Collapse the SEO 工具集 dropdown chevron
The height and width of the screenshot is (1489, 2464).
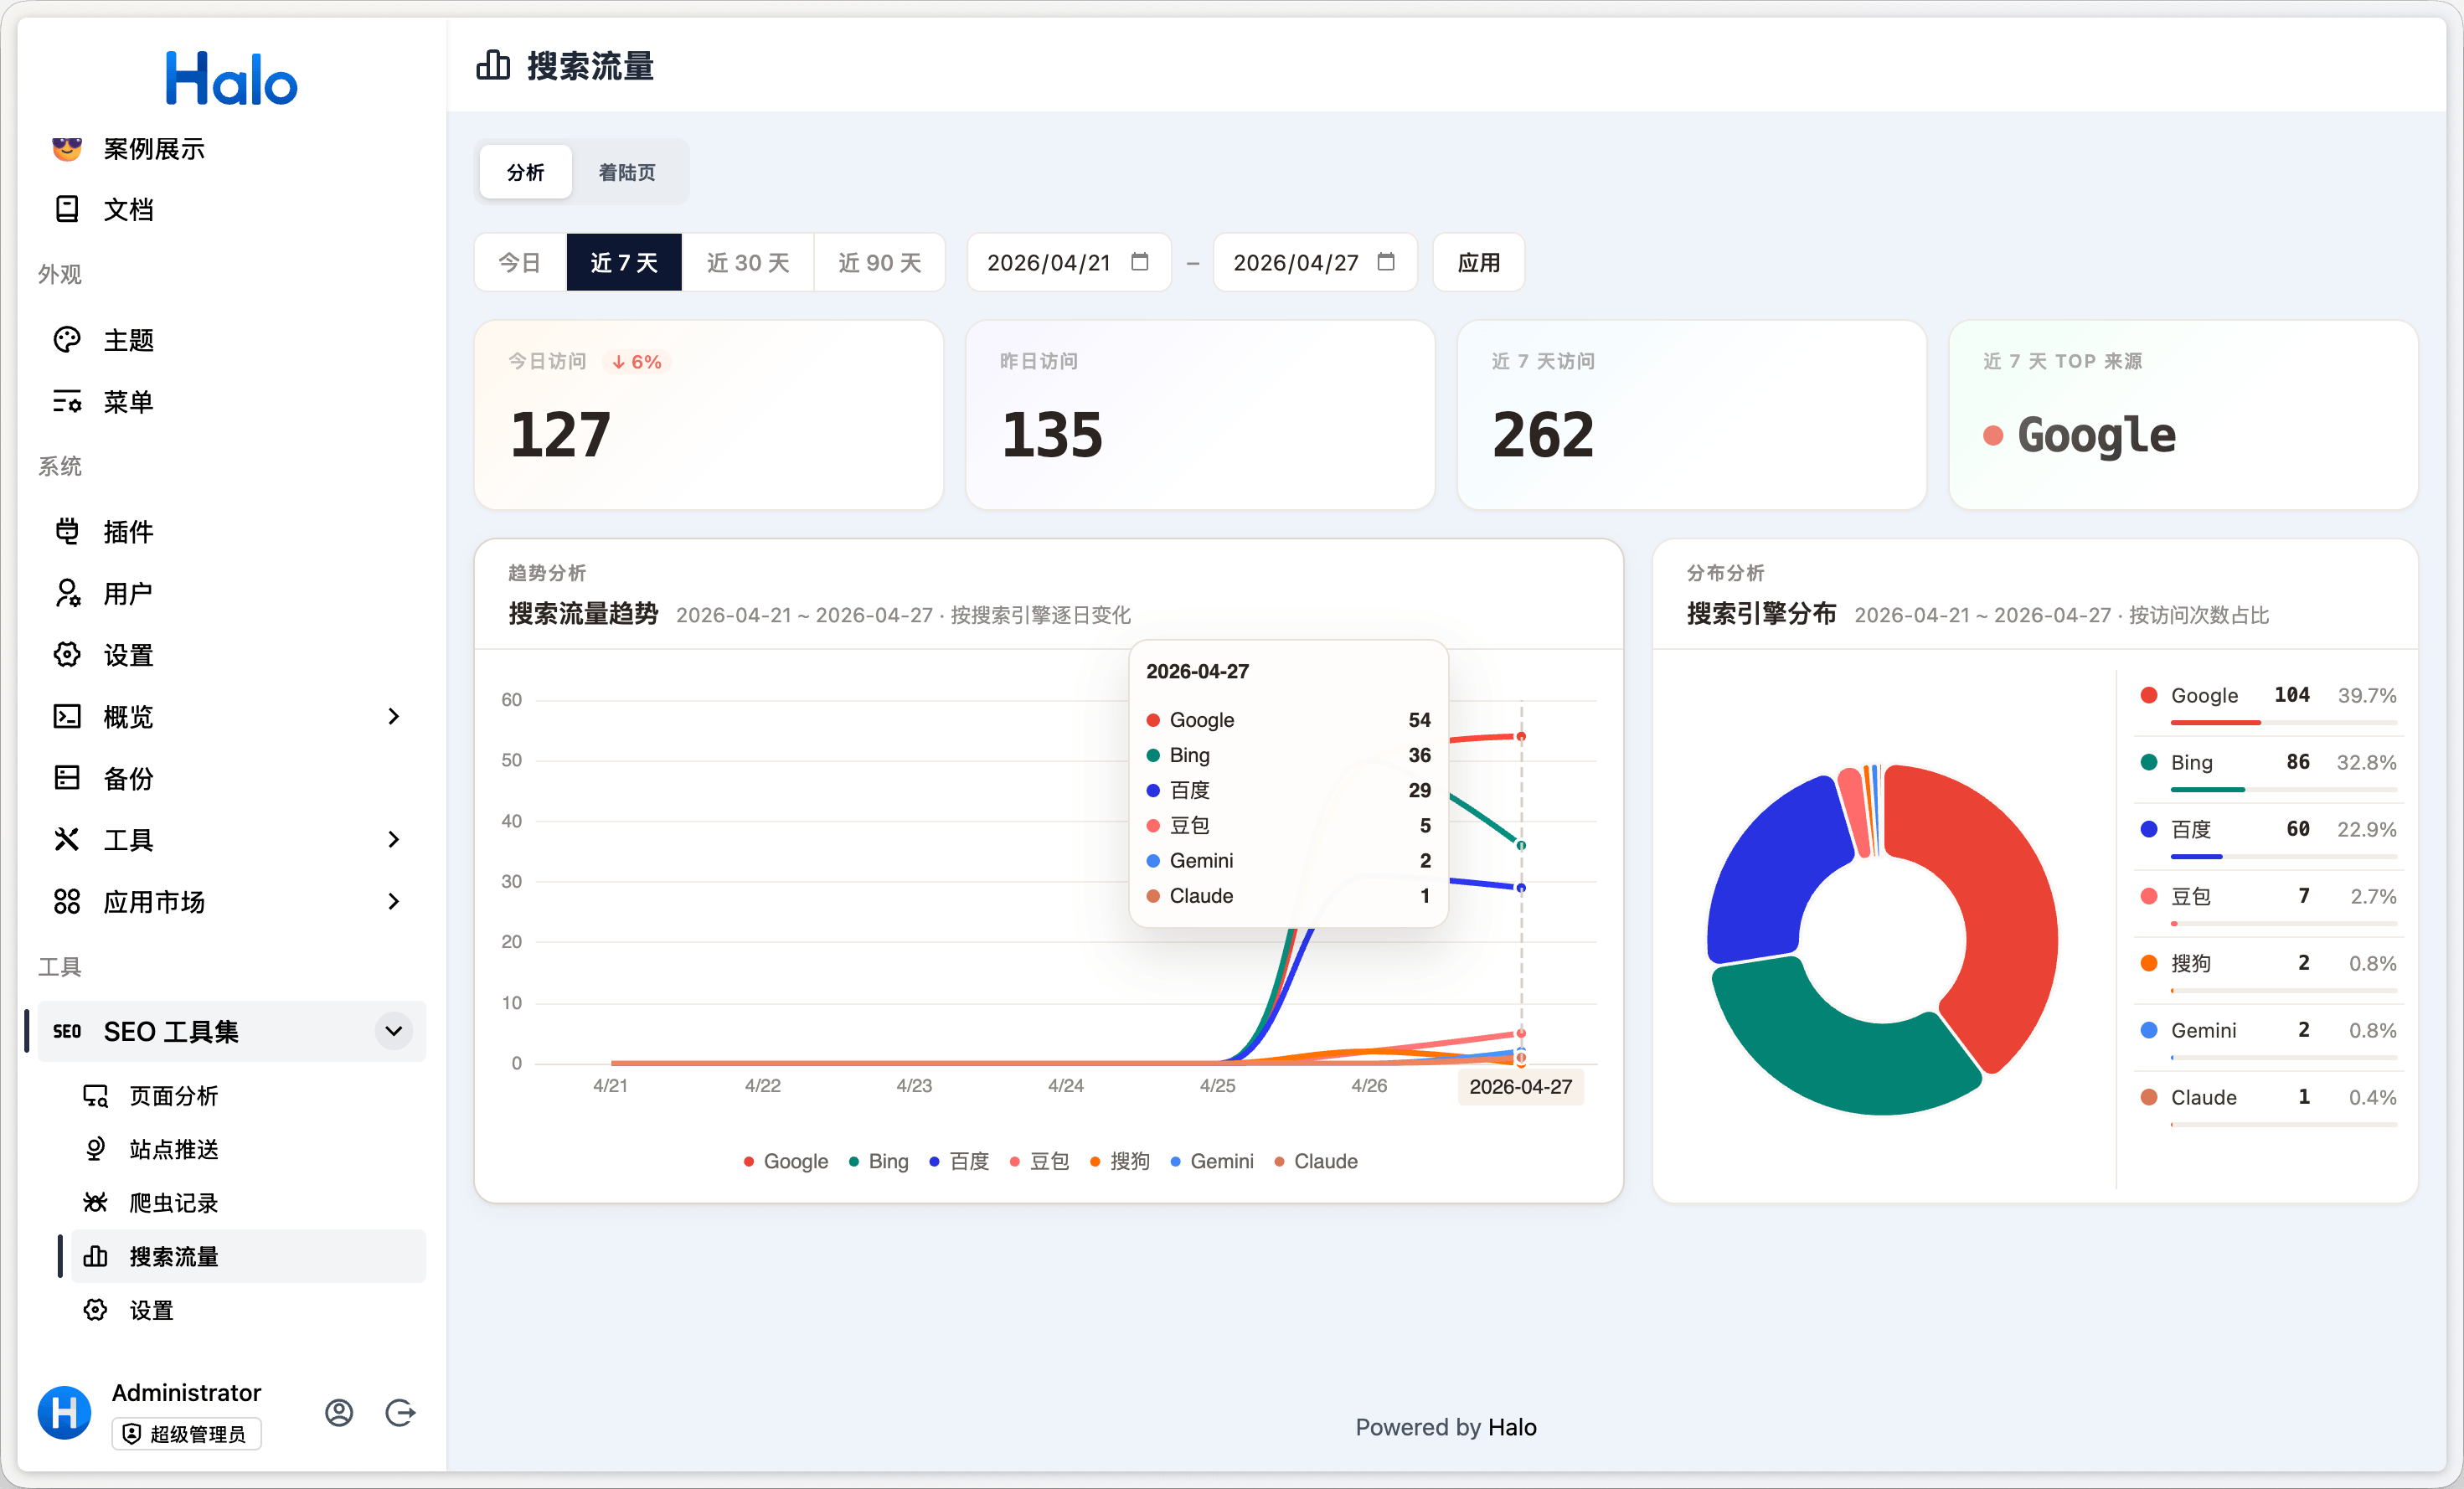(x=394, y=1031)
